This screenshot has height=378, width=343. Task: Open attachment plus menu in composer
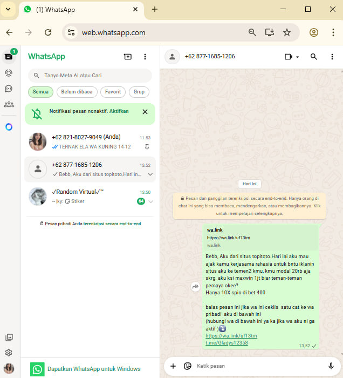coord(173,366)
